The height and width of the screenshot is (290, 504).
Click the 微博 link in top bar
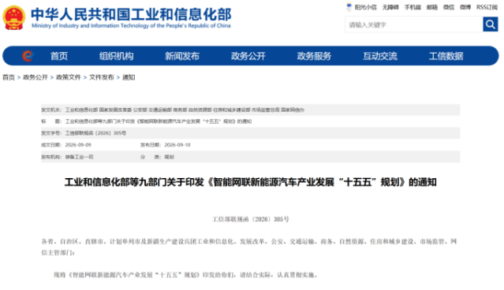click(x=465, y=7)
